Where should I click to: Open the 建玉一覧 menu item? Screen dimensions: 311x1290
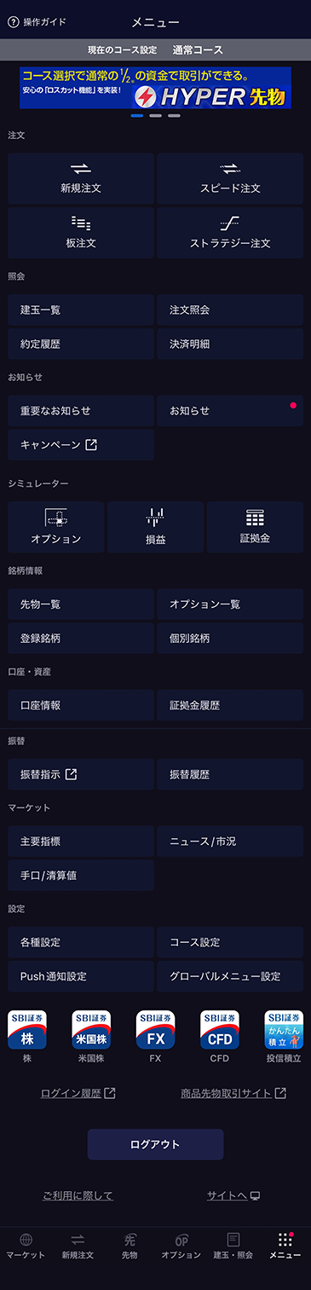81,309
